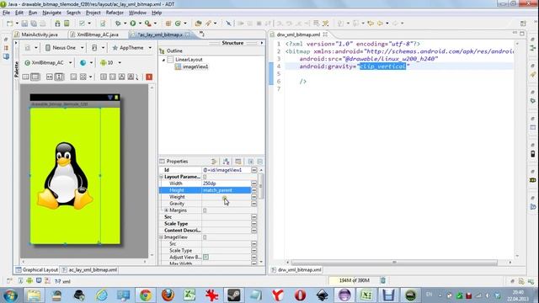The image size is (539, 303).
Task: Open the Android SDK Manager icon
Action: pyautogui.click(x=57, y=24)
